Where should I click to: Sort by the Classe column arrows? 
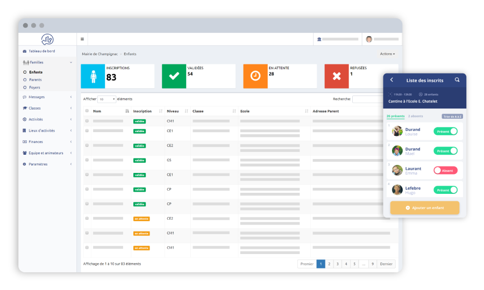coord(234,111)
